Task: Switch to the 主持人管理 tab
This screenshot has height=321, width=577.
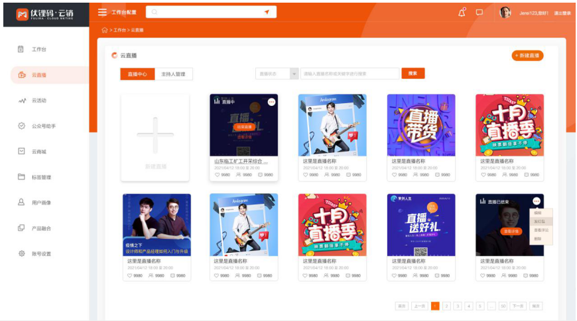Action: [x=174, y=74]
